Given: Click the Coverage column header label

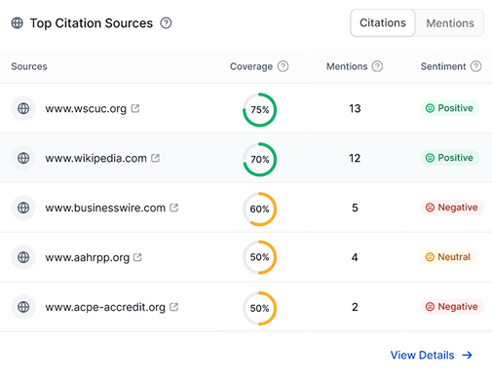Looking at the screenshot, I should (x=251, y=66).
